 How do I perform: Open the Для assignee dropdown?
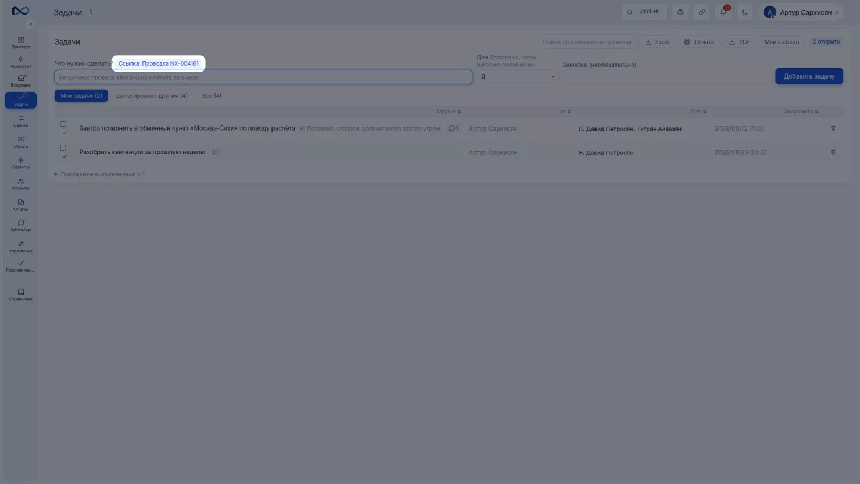point(517,77)
